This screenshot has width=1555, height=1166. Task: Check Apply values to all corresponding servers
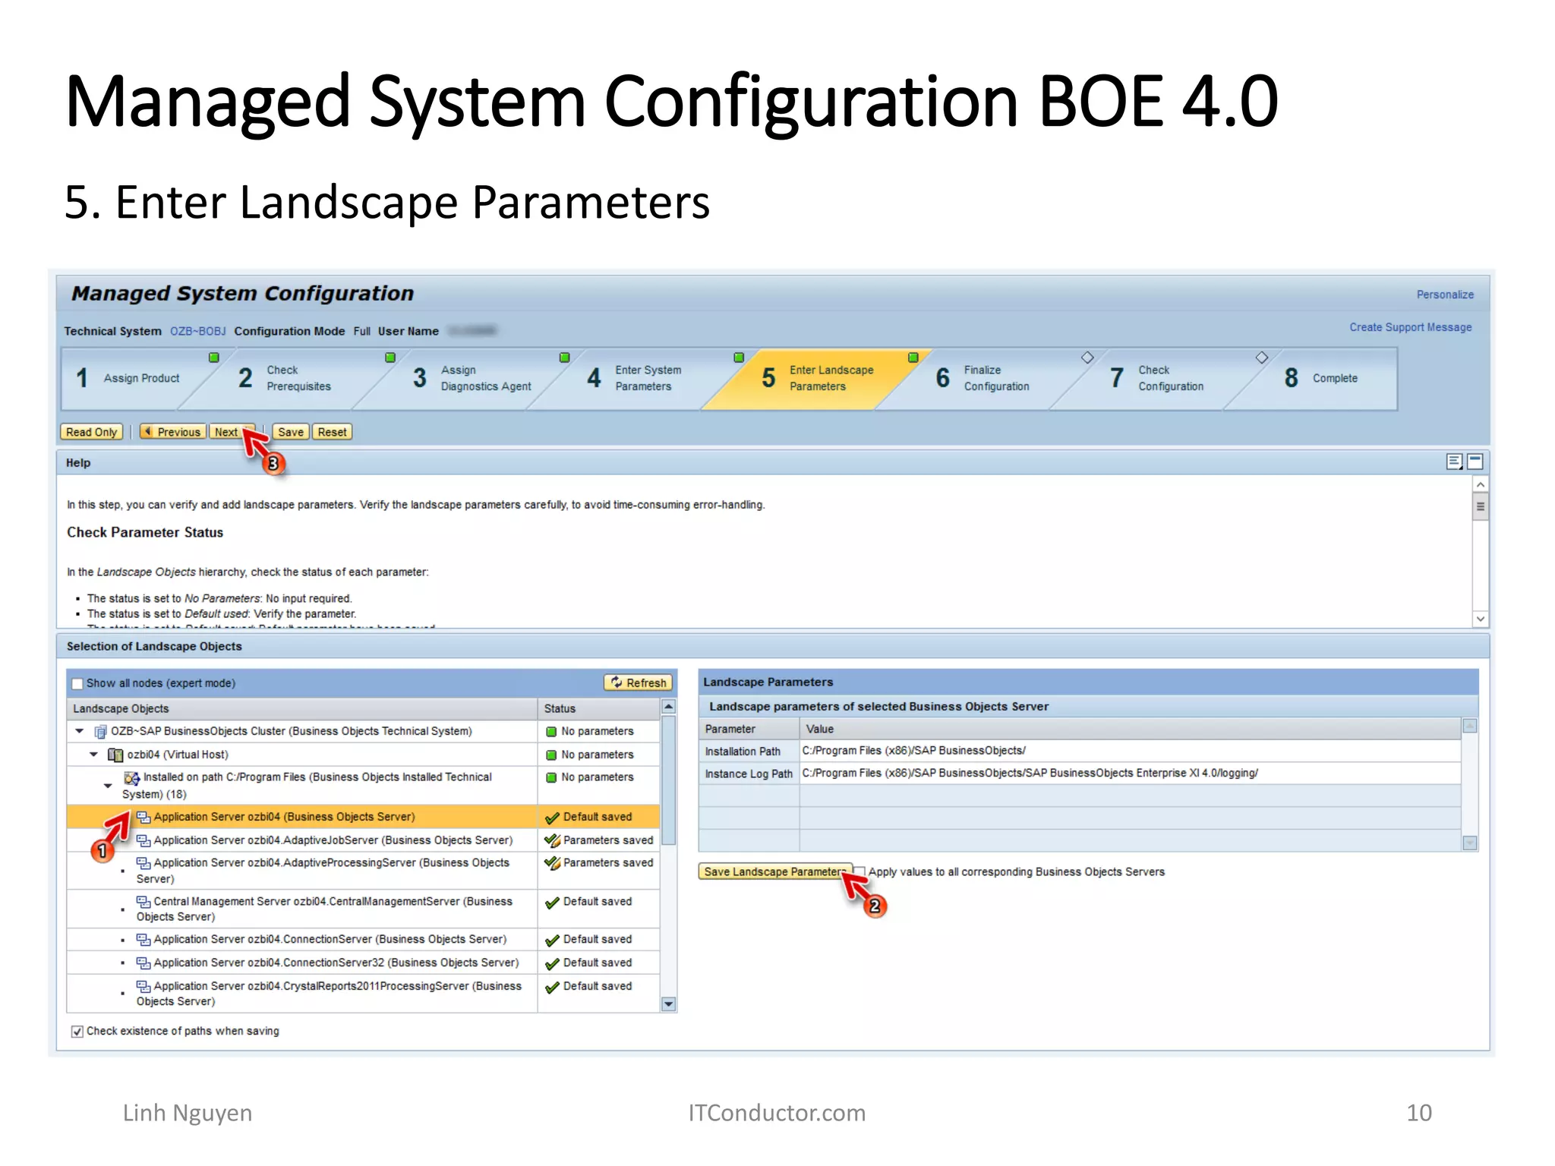pos(860,871)
